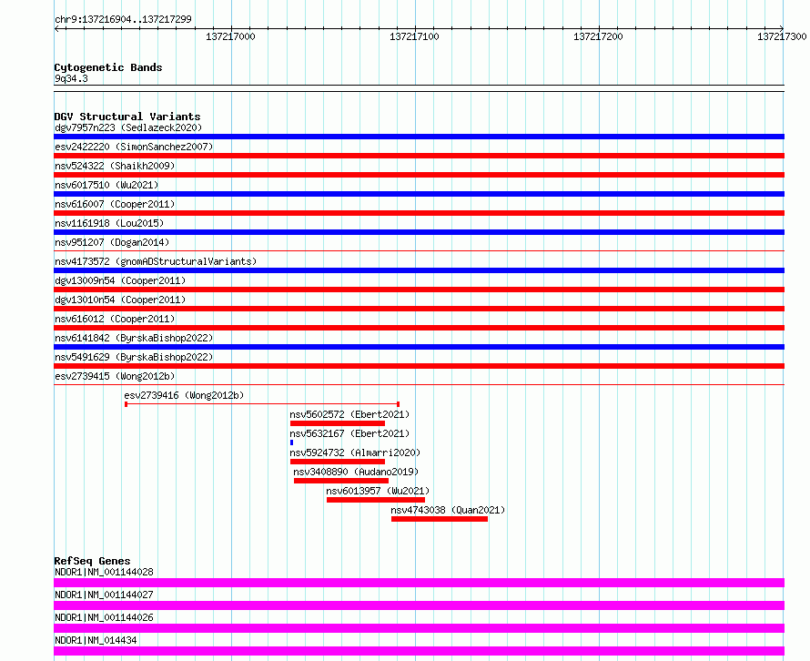Image resolution: width=810 pixels, height=661 pixels.
Task: Open variant esv2739416 (Wong2012b)
Action: [x=184, y=395]
